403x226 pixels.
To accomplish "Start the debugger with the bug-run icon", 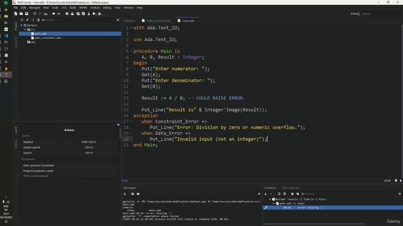I will click(100, 14).
